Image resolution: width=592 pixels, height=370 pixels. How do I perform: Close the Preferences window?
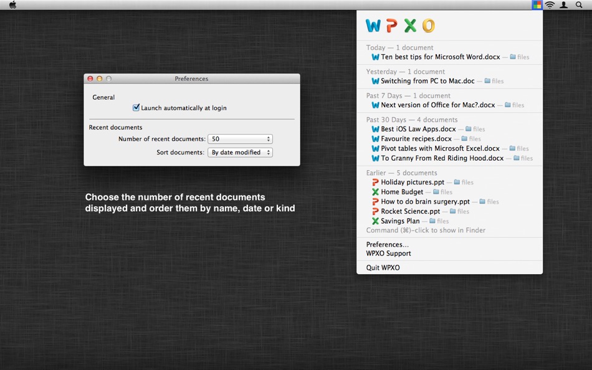pos(90,78)
